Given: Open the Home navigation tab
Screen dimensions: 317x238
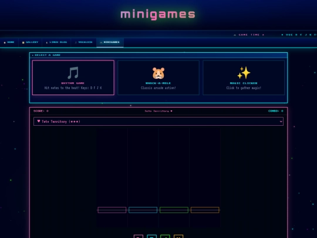Looking at the screenshot, I should tap(9, 42).
